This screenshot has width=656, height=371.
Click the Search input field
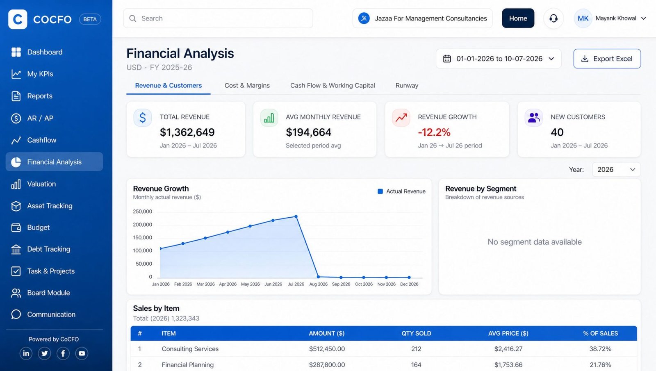click(x=218, y=18)
